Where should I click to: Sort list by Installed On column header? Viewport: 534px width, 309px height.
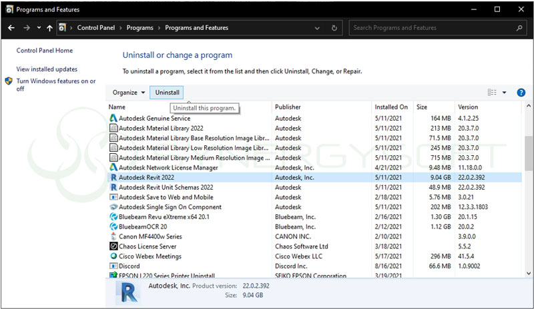(391, 107)
